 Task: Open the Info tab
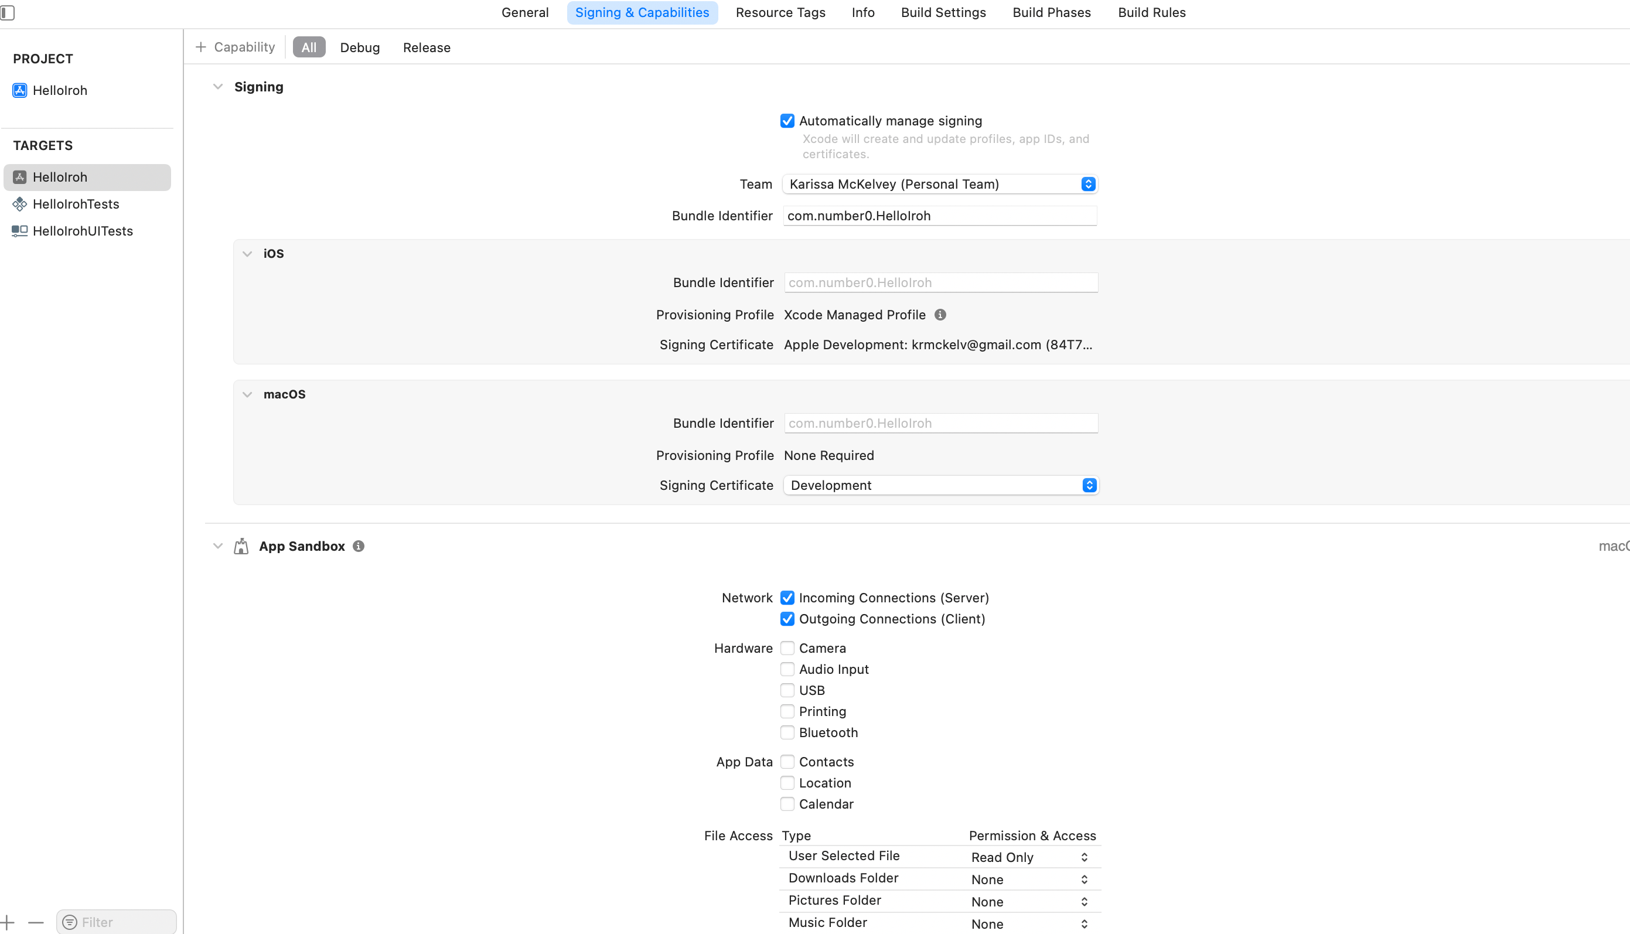[863, 13]
